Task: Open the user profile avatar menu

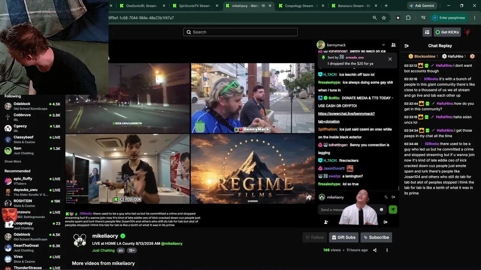Action: tap(467, 32)
